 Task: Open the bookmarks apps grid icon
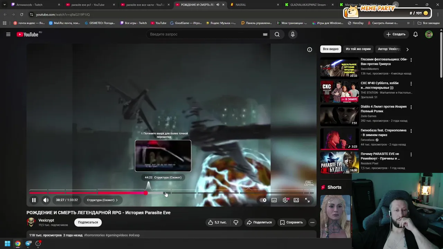coord(4,23)
